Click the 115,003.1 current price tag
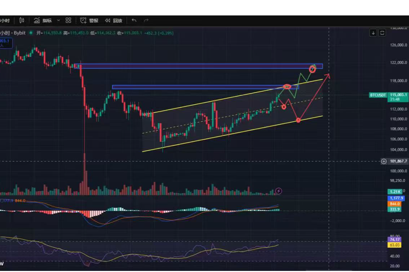The height and width of the screenshot is (272, 409). tap(397, 95)
